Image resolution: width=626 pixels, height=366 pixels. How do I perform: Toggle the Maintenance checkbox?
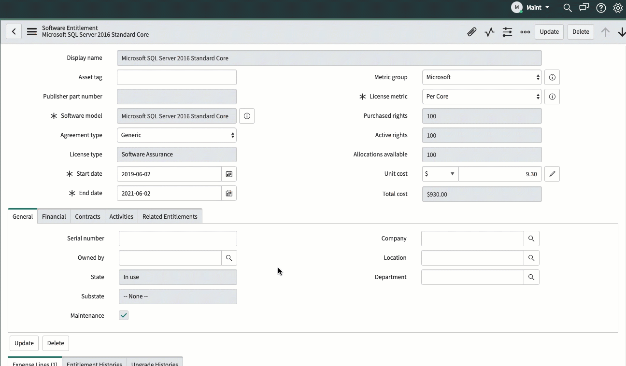coord(124,315)
